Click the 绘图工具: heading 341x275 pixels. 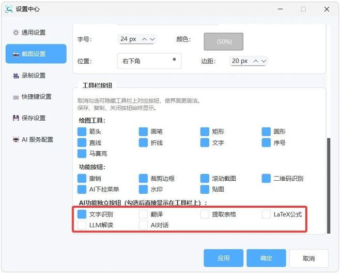pos(92,121)
